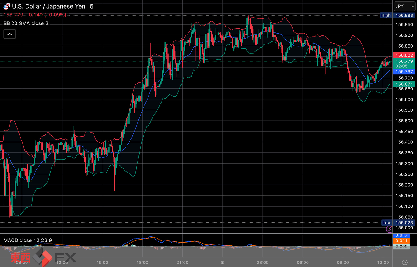
Task: Click the 156.950 price scale label
Action: pos(404,25)
